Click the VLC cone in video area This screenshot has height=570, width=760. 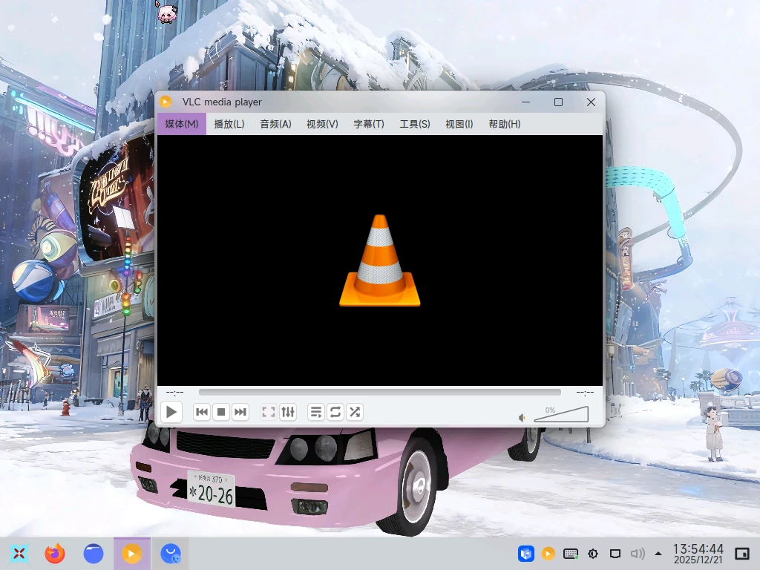(x=379, y=261)
